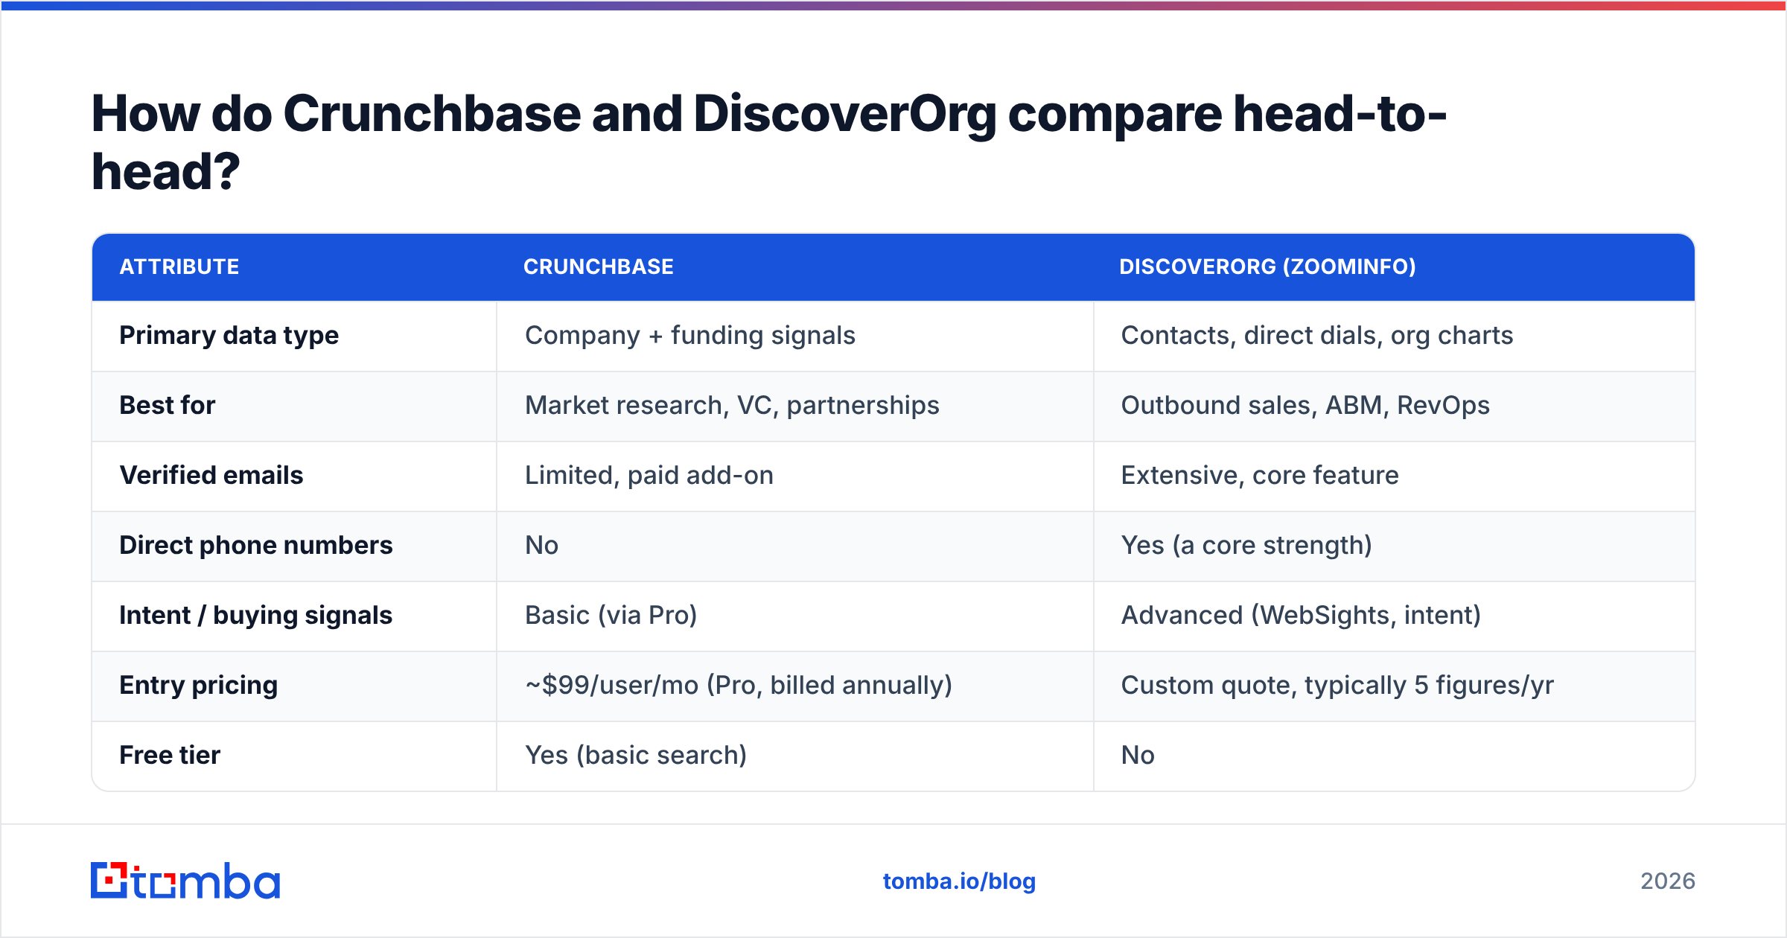The image size is (1787, 938).
Task: Open the tomba.io/blog link
Action: (959, 881)
